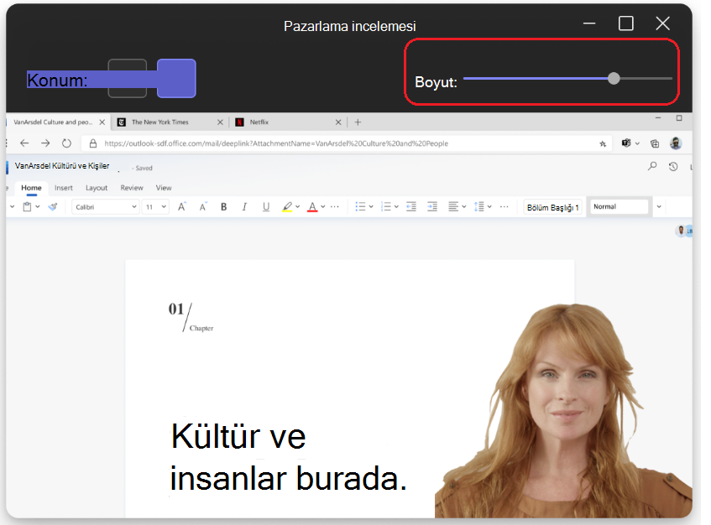Close the Netflix browser tab
711x525 pixels.
click(x=338, y=122)
